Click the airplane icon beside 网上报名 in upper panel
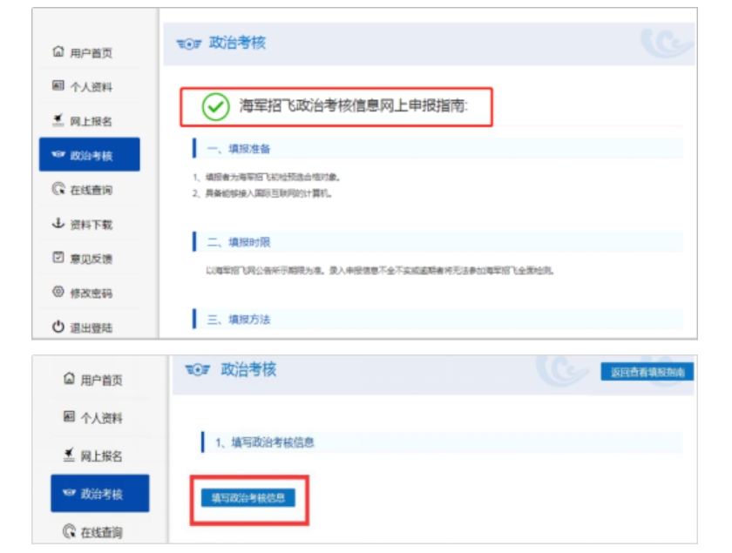Viewport: 732px width, 553px height. (x=58, y=120)
